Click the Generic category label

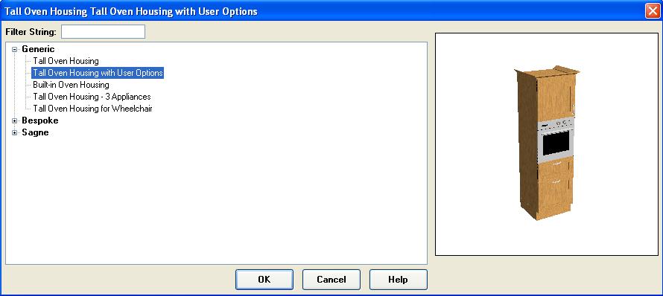click(x=38, y=49)
